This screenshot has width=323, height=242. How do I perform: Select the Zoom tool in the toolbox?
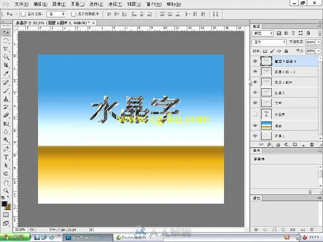pos(6,191)
